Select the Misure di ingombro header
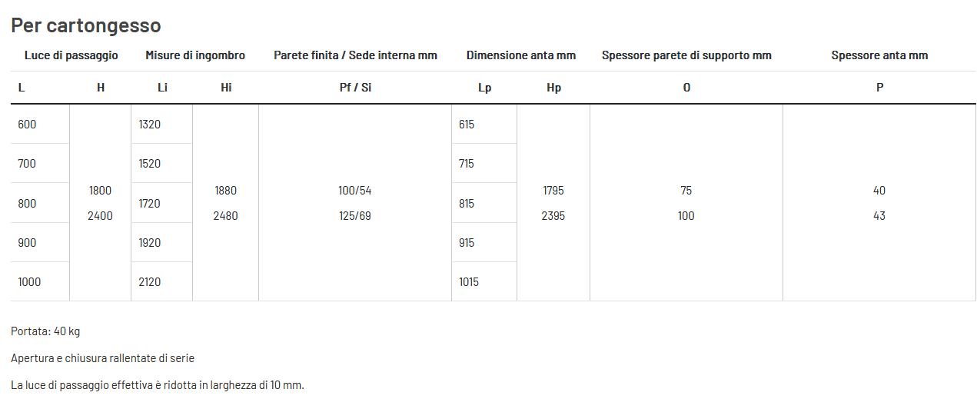The height and width of the screenshot is (399, 977). tap(195, 55)
